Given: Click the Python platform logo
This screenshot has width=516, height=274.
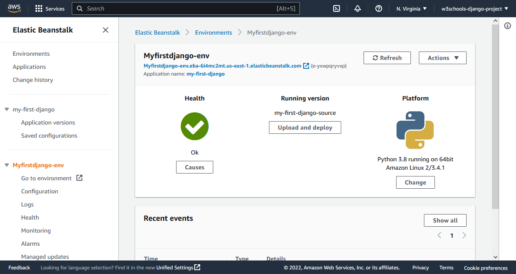Looking at the screenshot, I should [415, 130].
